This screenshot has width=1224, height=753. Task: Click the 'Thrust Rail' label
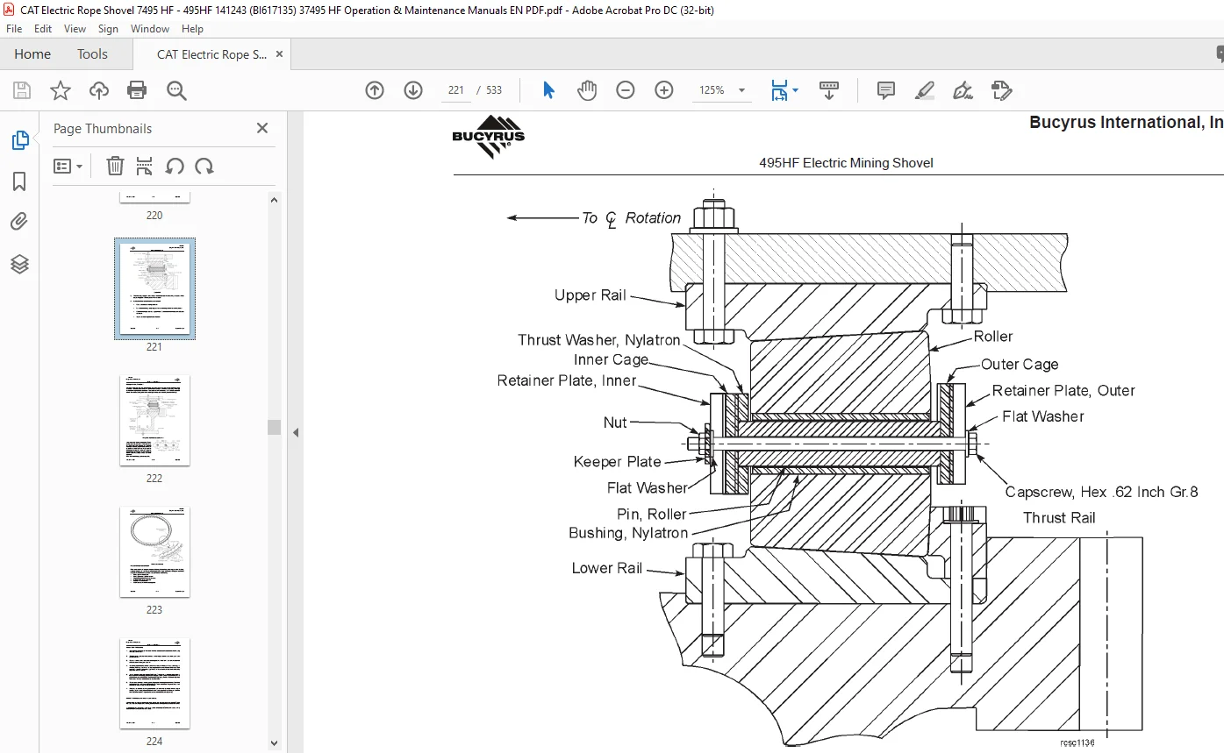[x=1059, y=518]
